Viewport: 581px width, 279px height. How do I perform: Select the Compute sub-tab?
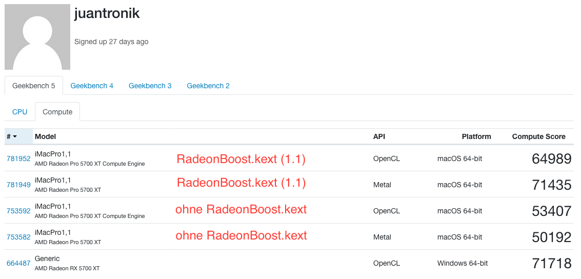coord(57,112)
